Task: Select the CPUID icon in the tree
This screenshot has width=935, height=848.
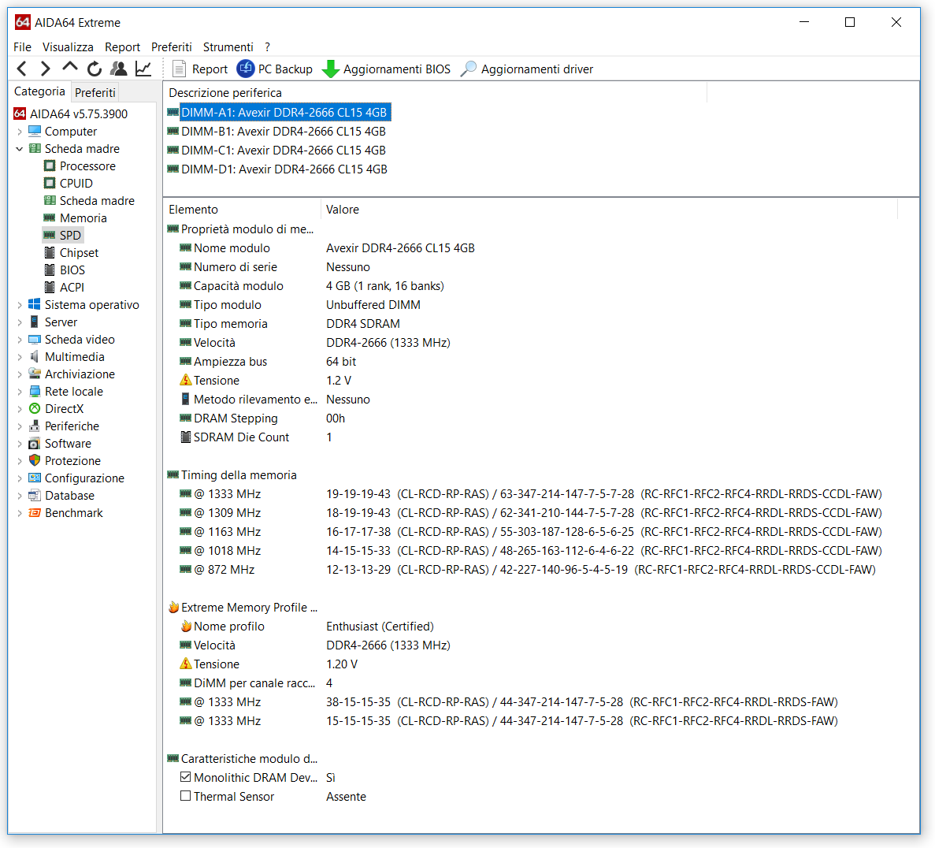Action: coord(50,183)
